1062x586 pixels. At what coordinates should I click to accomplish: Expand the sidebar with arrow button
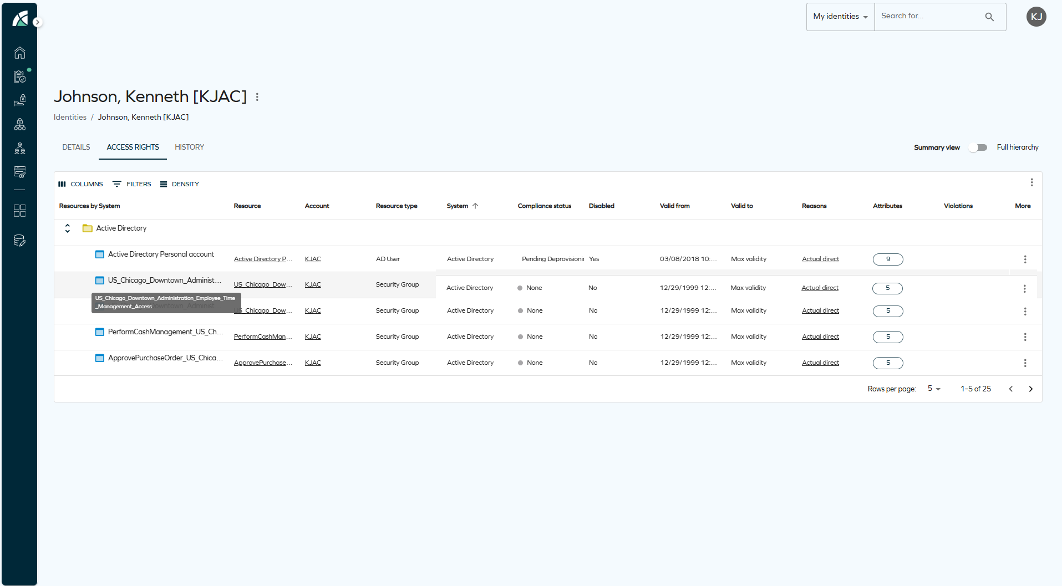click(x=37, y=22)
